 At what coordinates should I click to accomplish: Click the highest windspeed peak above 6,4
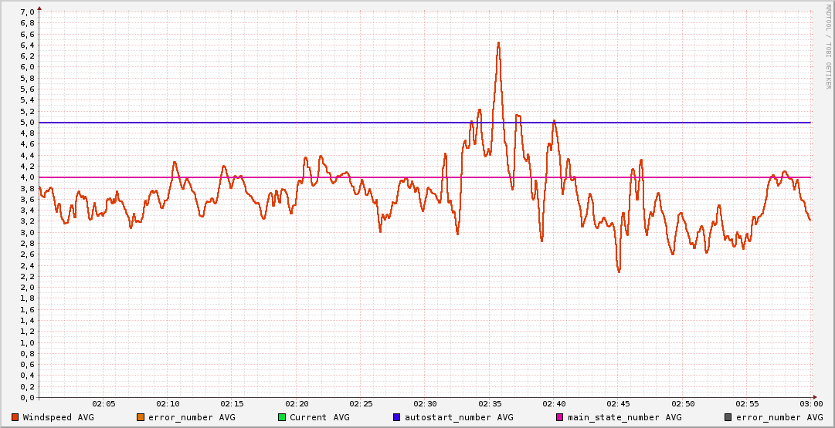coord(498,43)
